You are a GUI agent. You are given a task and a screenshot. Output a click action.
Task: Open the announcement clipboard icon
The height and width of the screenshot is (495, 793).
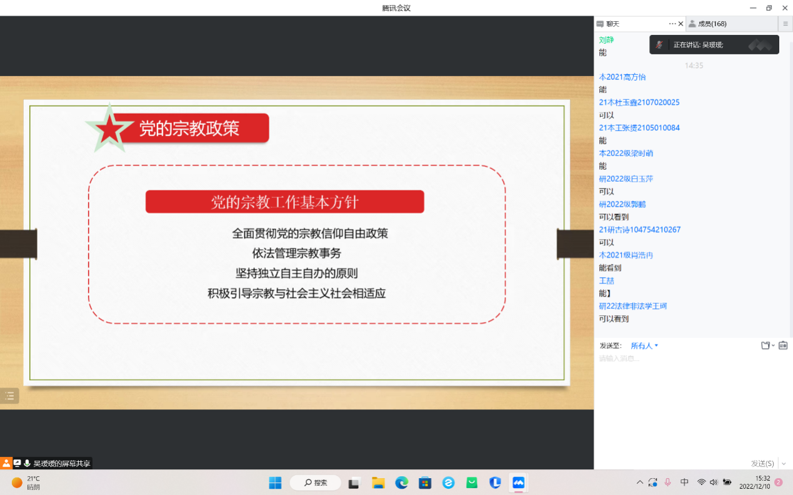click(783, 346)
